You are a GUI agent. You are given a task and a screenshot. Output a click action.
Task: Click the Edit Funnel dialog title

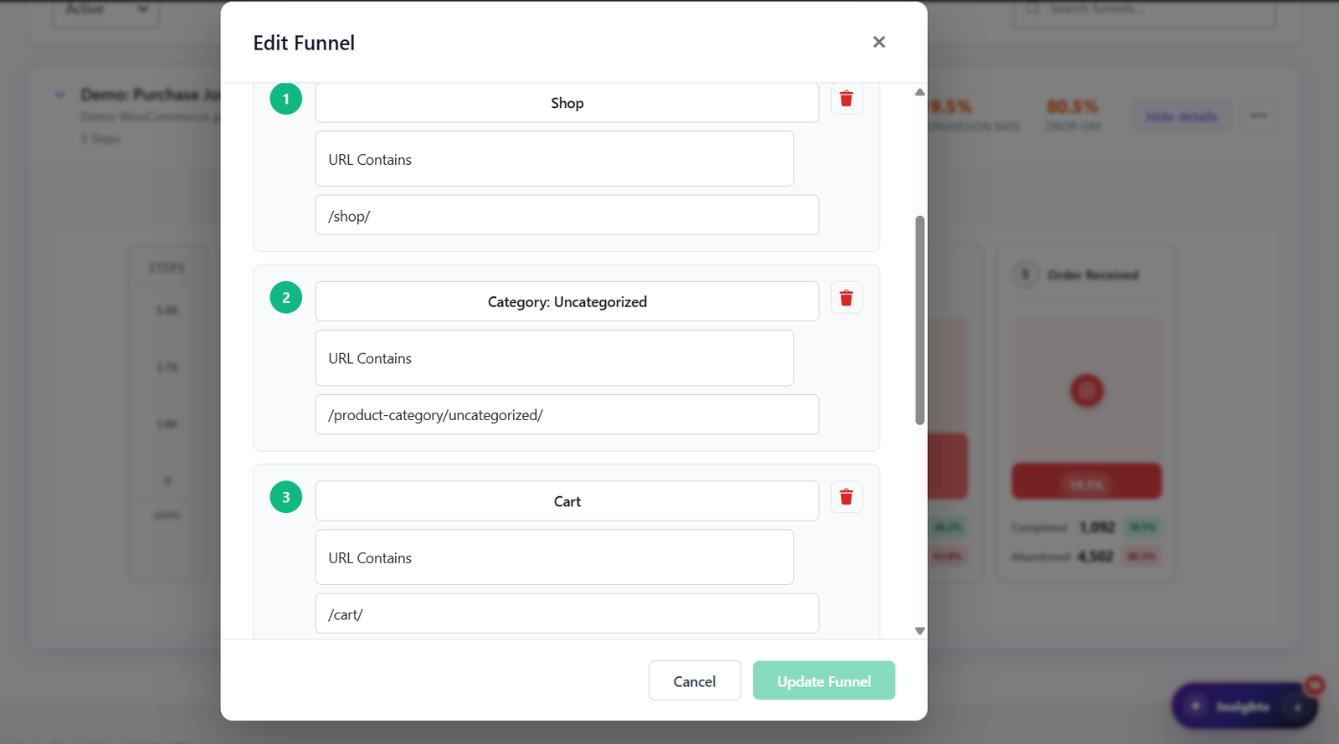[304, 43]
